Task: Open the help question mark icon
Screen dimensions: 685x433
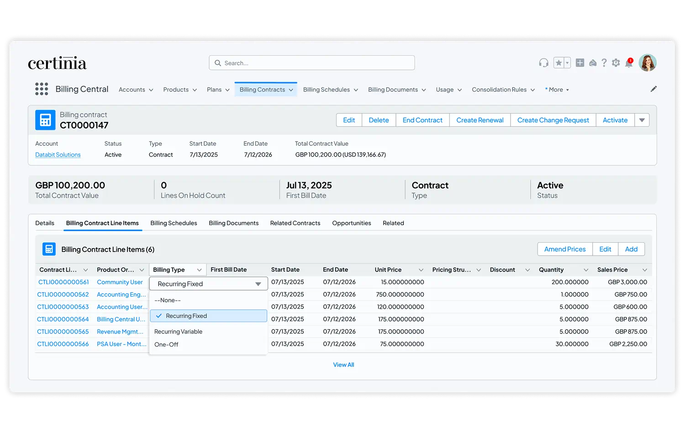Action: 604,63
